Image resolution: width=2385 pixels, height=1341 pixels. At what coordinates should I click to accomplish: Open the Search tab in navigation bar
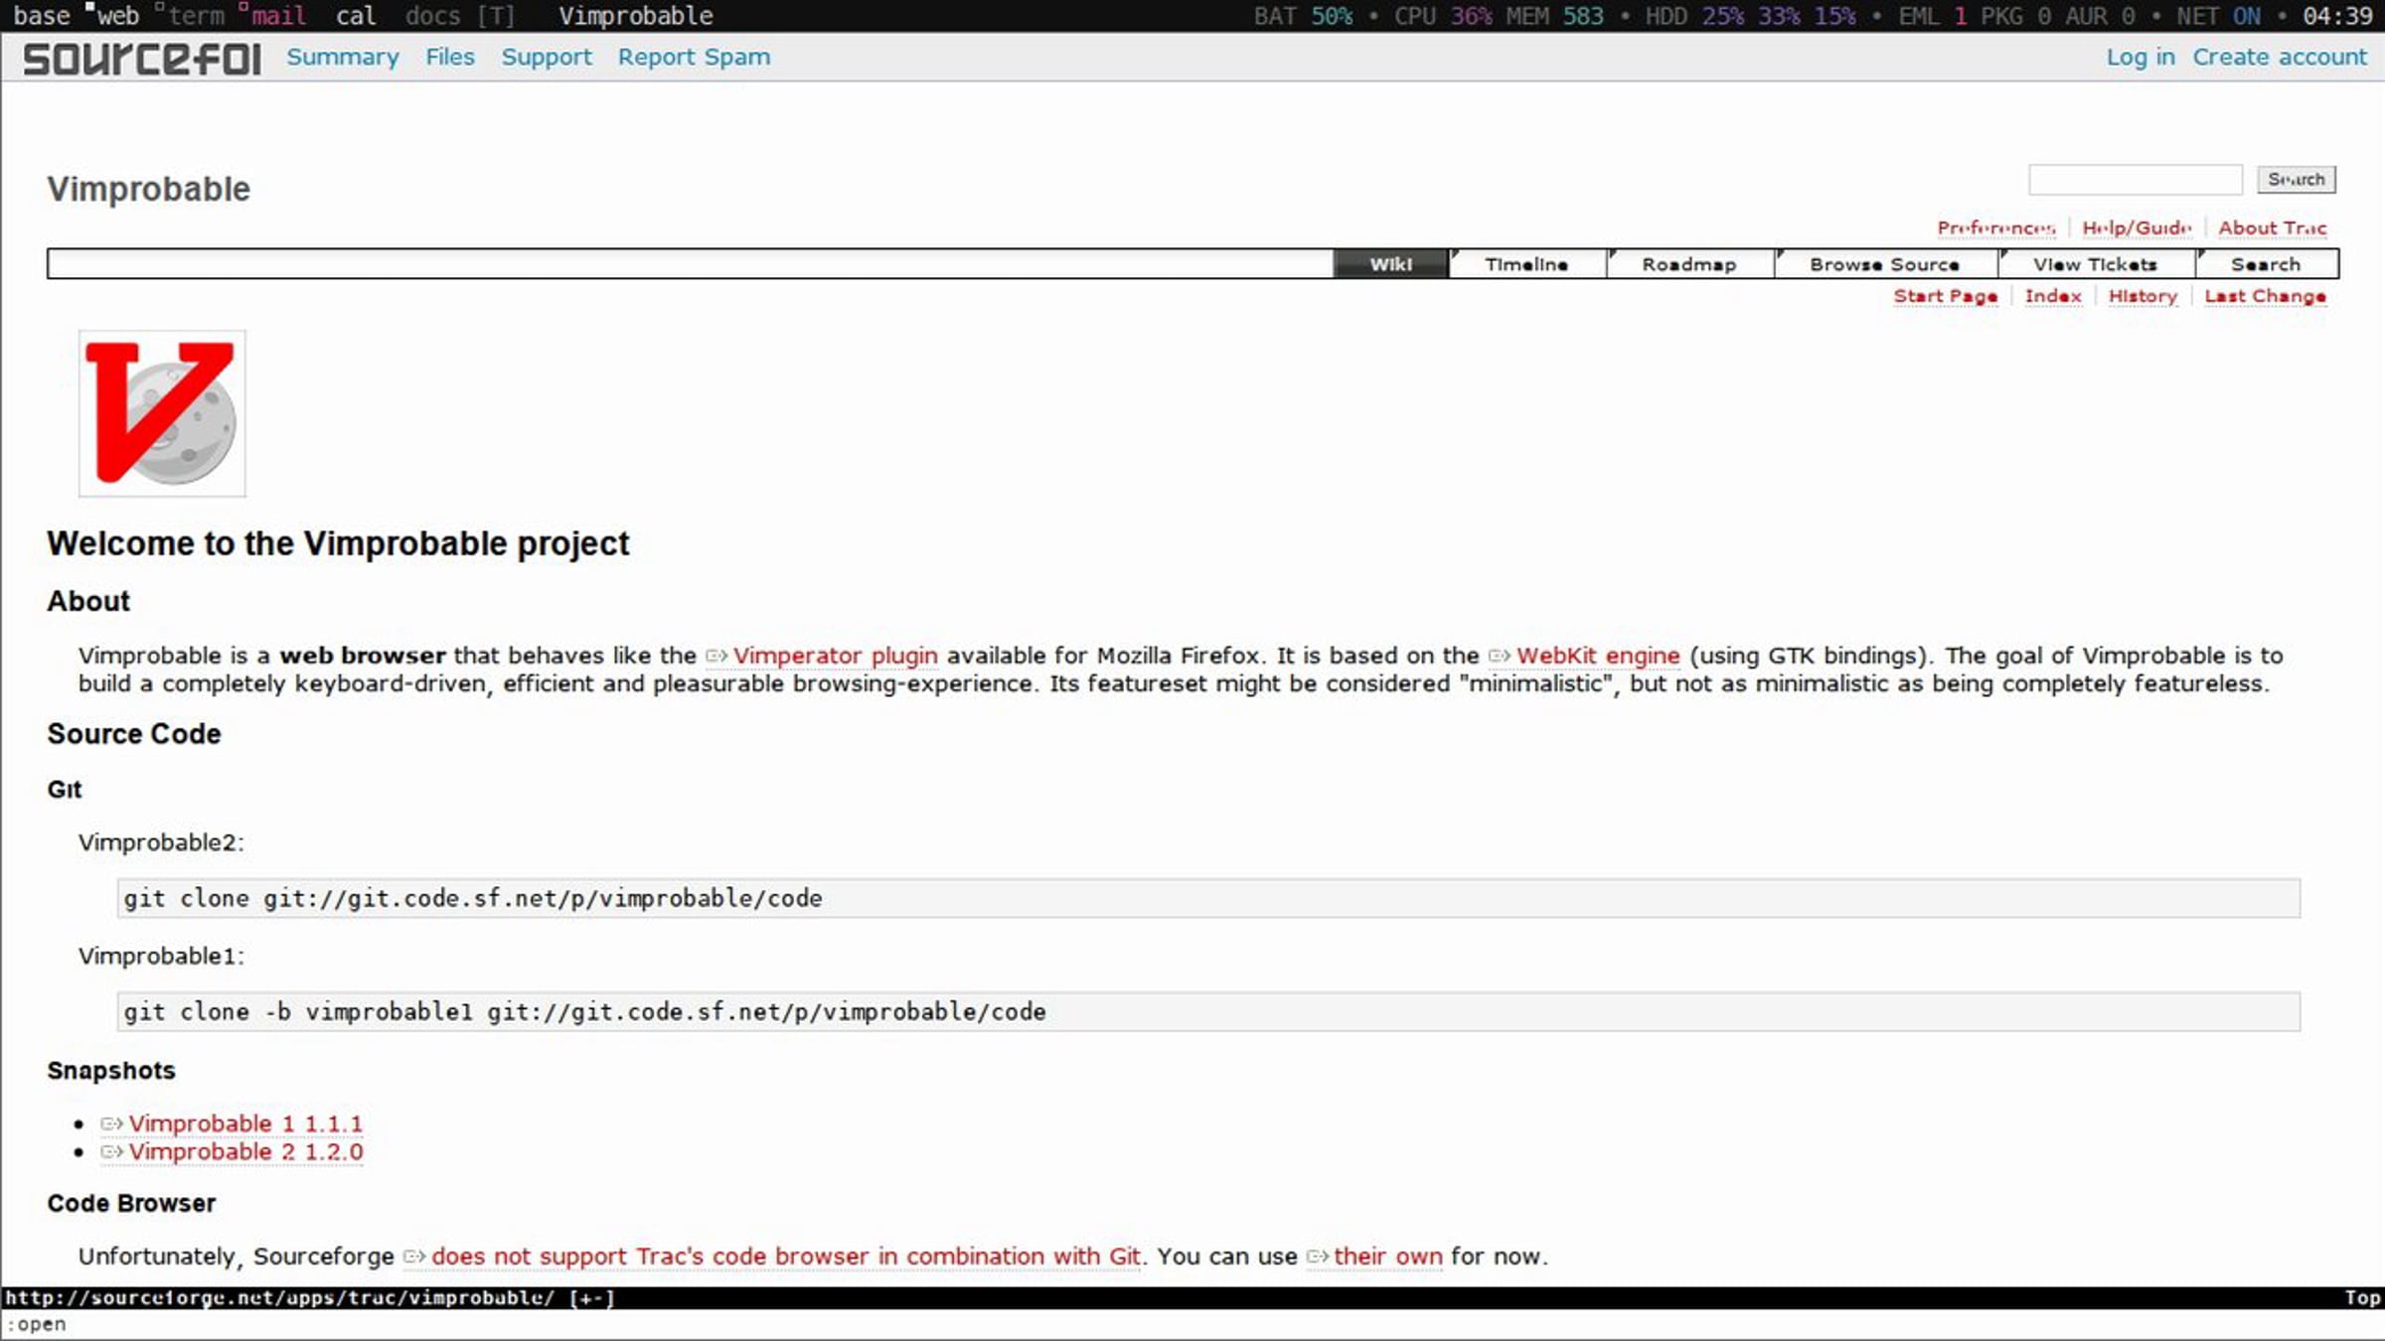click(2266, 264)
